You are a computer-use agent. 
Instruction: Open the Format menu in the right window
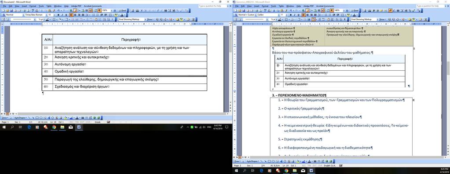coord(265,6)
